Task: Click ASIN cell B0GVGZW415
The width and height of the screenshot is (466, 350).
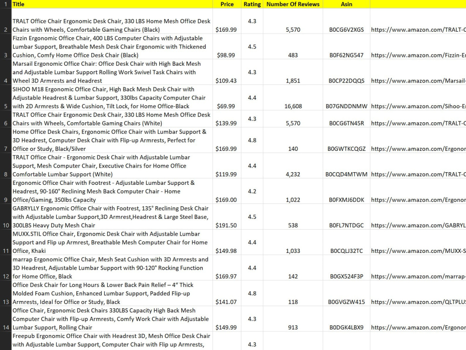Action: (x=346, y=293)
